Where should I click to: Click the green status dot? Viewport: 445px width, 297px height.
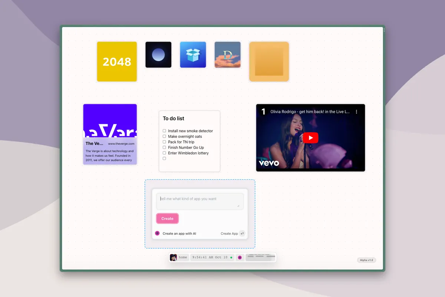pos(231,257)
